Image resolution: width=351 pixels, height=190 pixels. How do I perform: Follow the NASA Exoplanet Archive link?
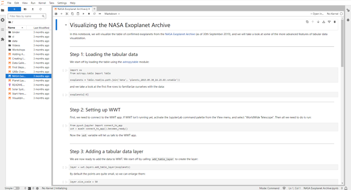pos(180,34)
